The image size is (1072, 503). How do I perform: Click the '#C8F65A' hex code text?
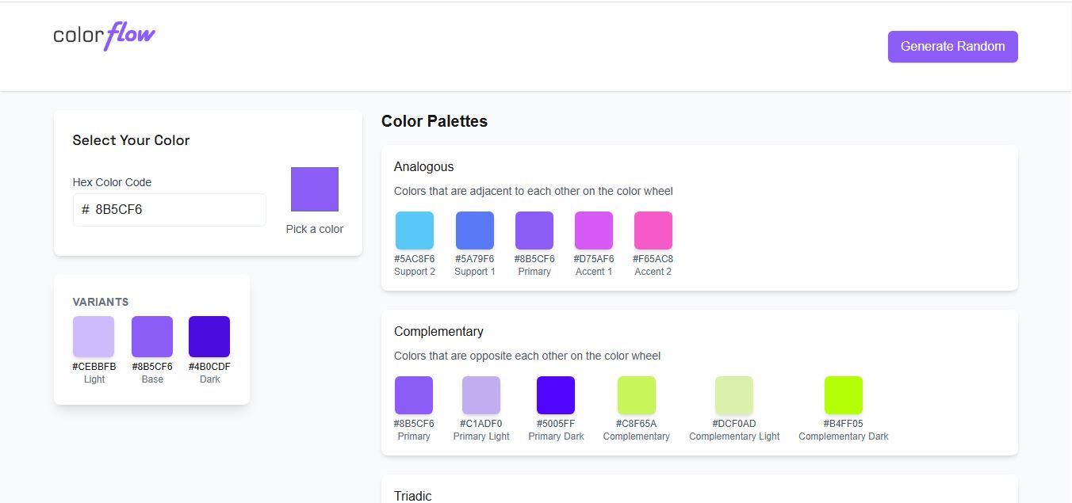click(637, 424)
